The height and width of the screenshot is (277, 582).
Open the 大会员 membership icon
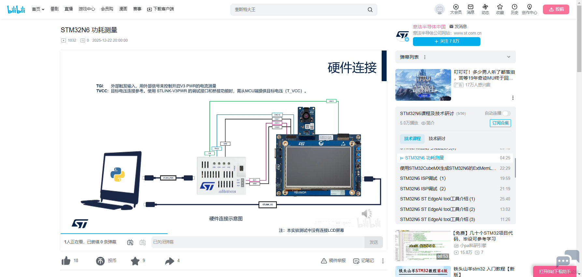point(456,9)
